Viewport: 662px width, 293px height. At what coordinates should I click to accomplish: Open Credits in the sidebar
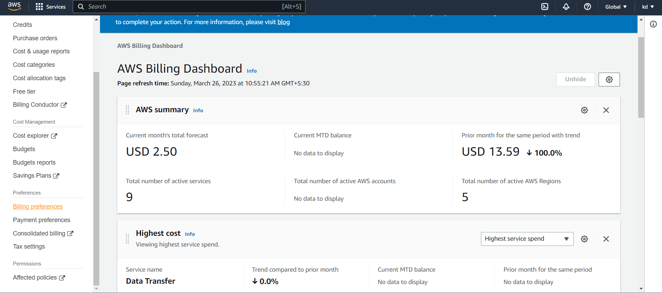pos(22,25)
